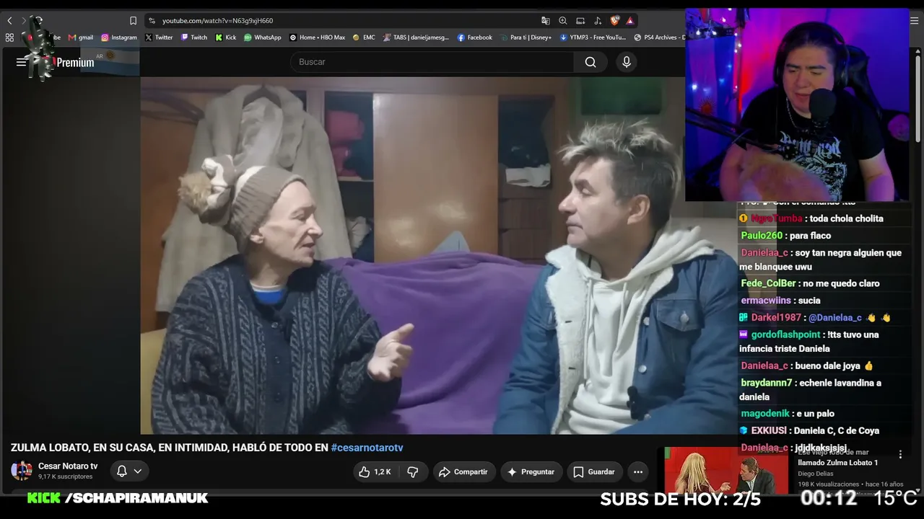Click the Fede_ColBer username in chat
This screenshot has height=519, width=924.
(768, 283)
